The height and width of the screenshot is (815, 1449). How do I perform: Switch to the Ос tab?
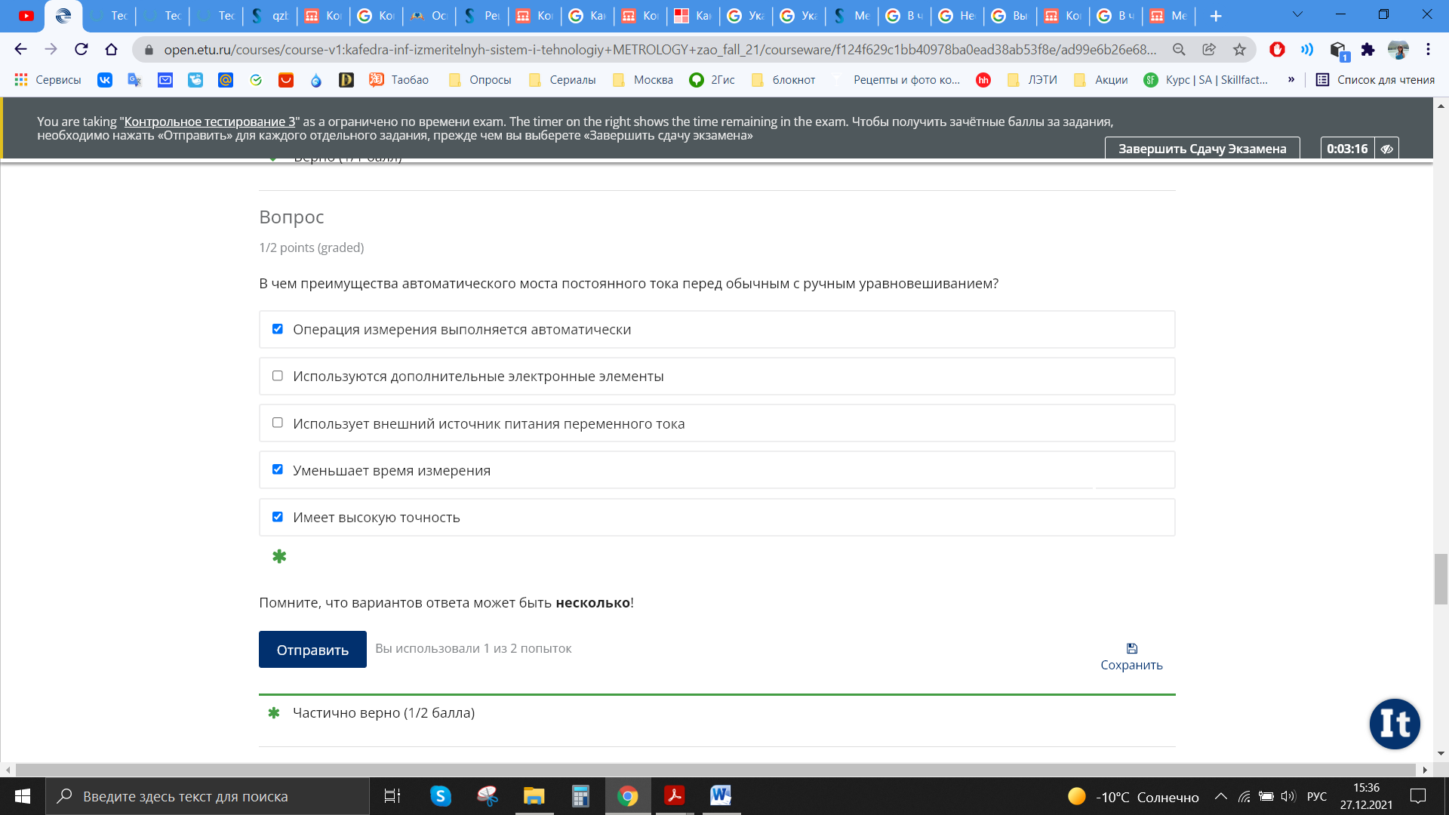(429, 16)
